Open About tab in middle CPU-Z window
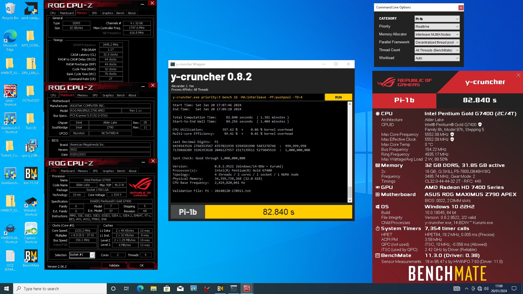 (132, 95)
